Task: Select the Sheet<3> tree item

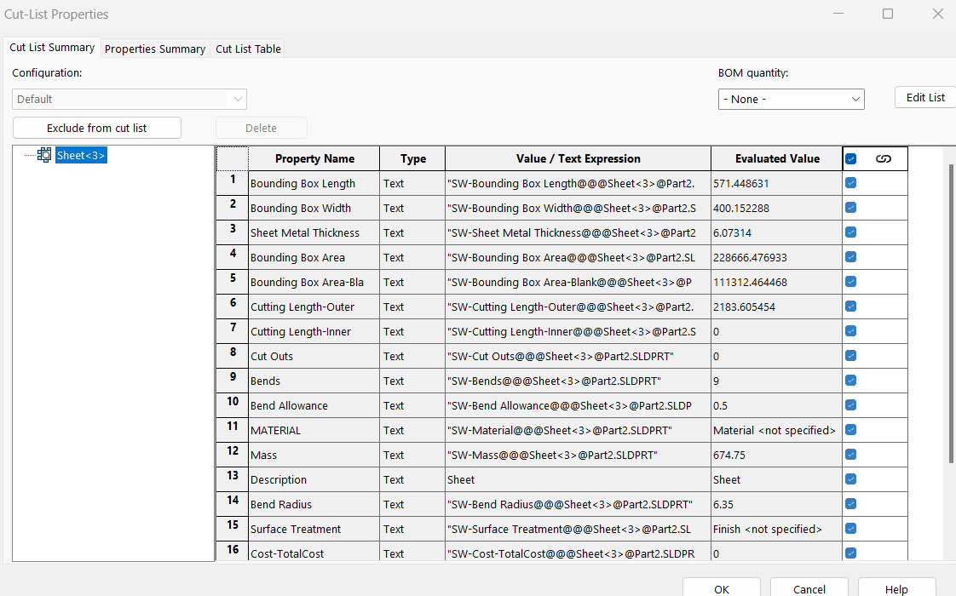Action: tap(81, 155)
